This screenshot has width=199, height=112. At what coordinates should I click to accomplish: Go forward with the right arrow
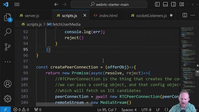[x=64, y=4]
